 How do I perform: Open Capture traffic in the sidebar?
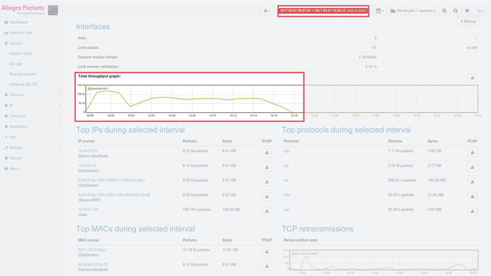21,53
